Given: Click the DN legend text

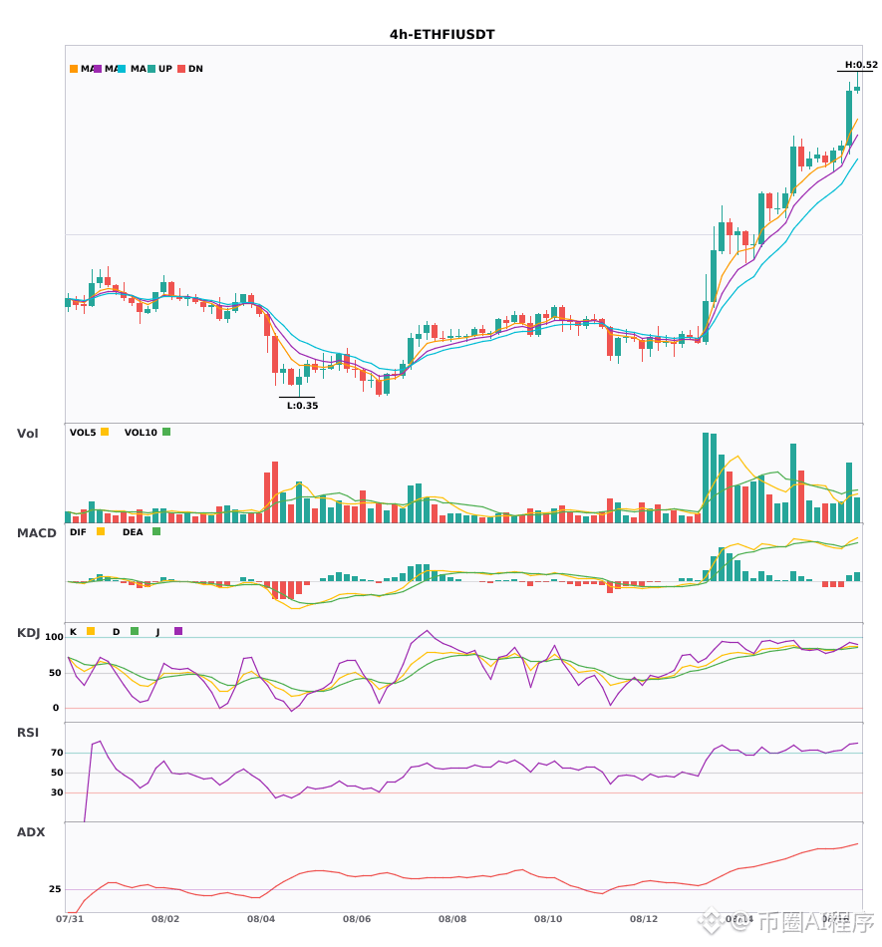Looking at the screenshot, I should tap(195, 69).
